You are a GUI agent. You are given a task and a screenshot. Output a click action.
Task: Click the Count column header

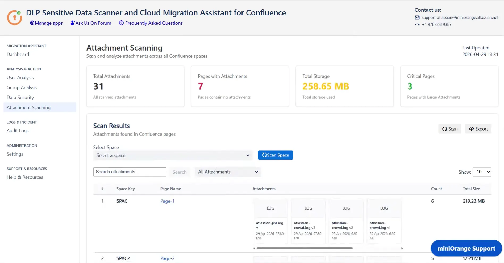click(436, 189)
